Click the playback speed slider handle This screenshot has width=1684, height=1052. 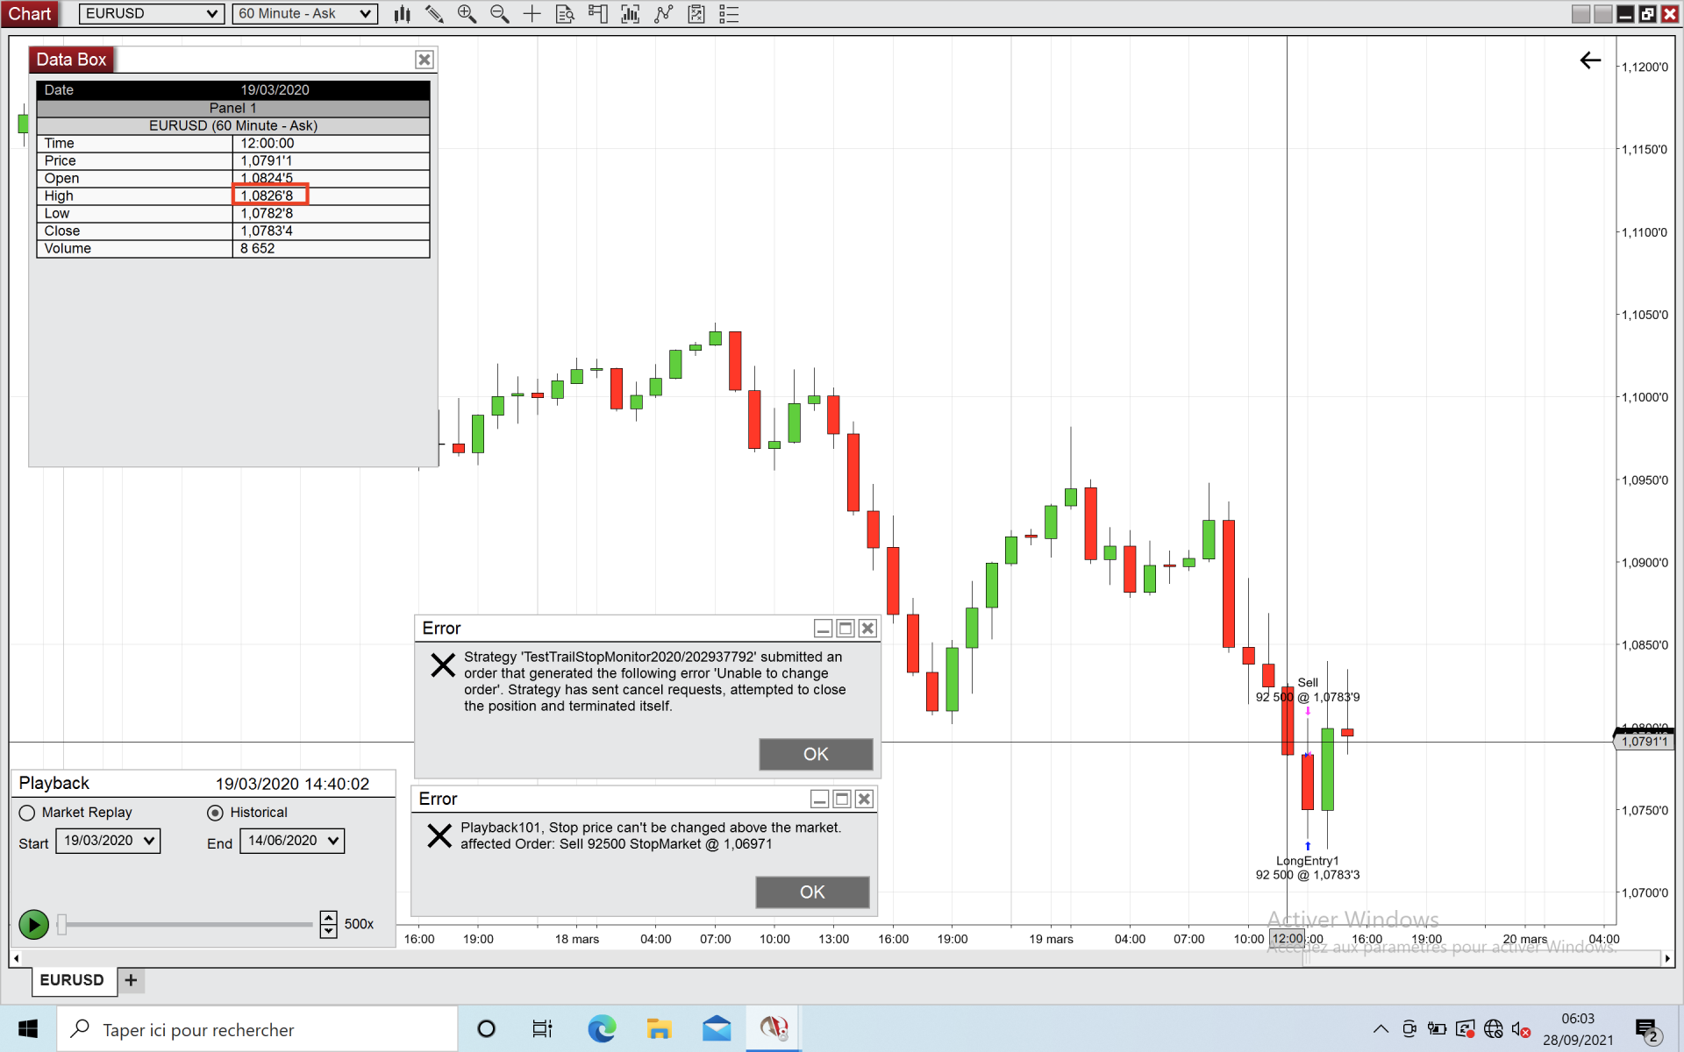click(x=61, y=924)
